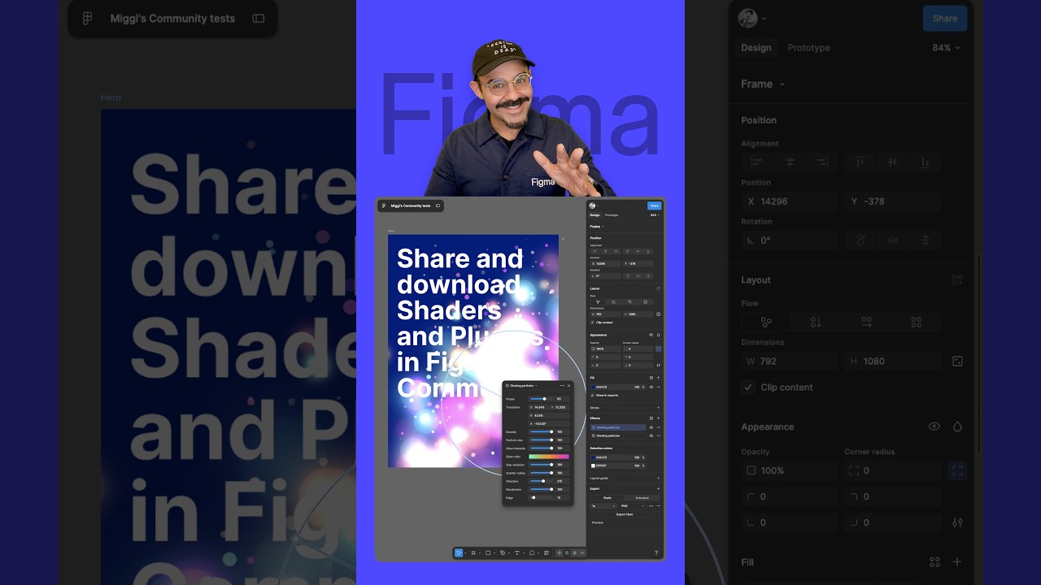Click Rotation field showing 0° in background panel
Viewport: 1041px width, 585px height.
point(789,240)
